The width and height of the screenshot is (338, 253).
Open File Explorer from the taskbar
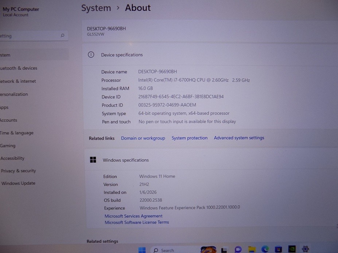coord(252,249)
